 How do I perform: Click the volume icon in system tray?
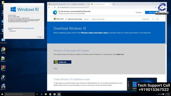click(161, 94)
